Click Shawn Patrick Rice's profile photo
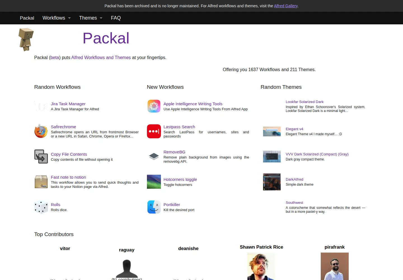The height and width of the screenshot is (280, 403). click(x=261, y=266)
